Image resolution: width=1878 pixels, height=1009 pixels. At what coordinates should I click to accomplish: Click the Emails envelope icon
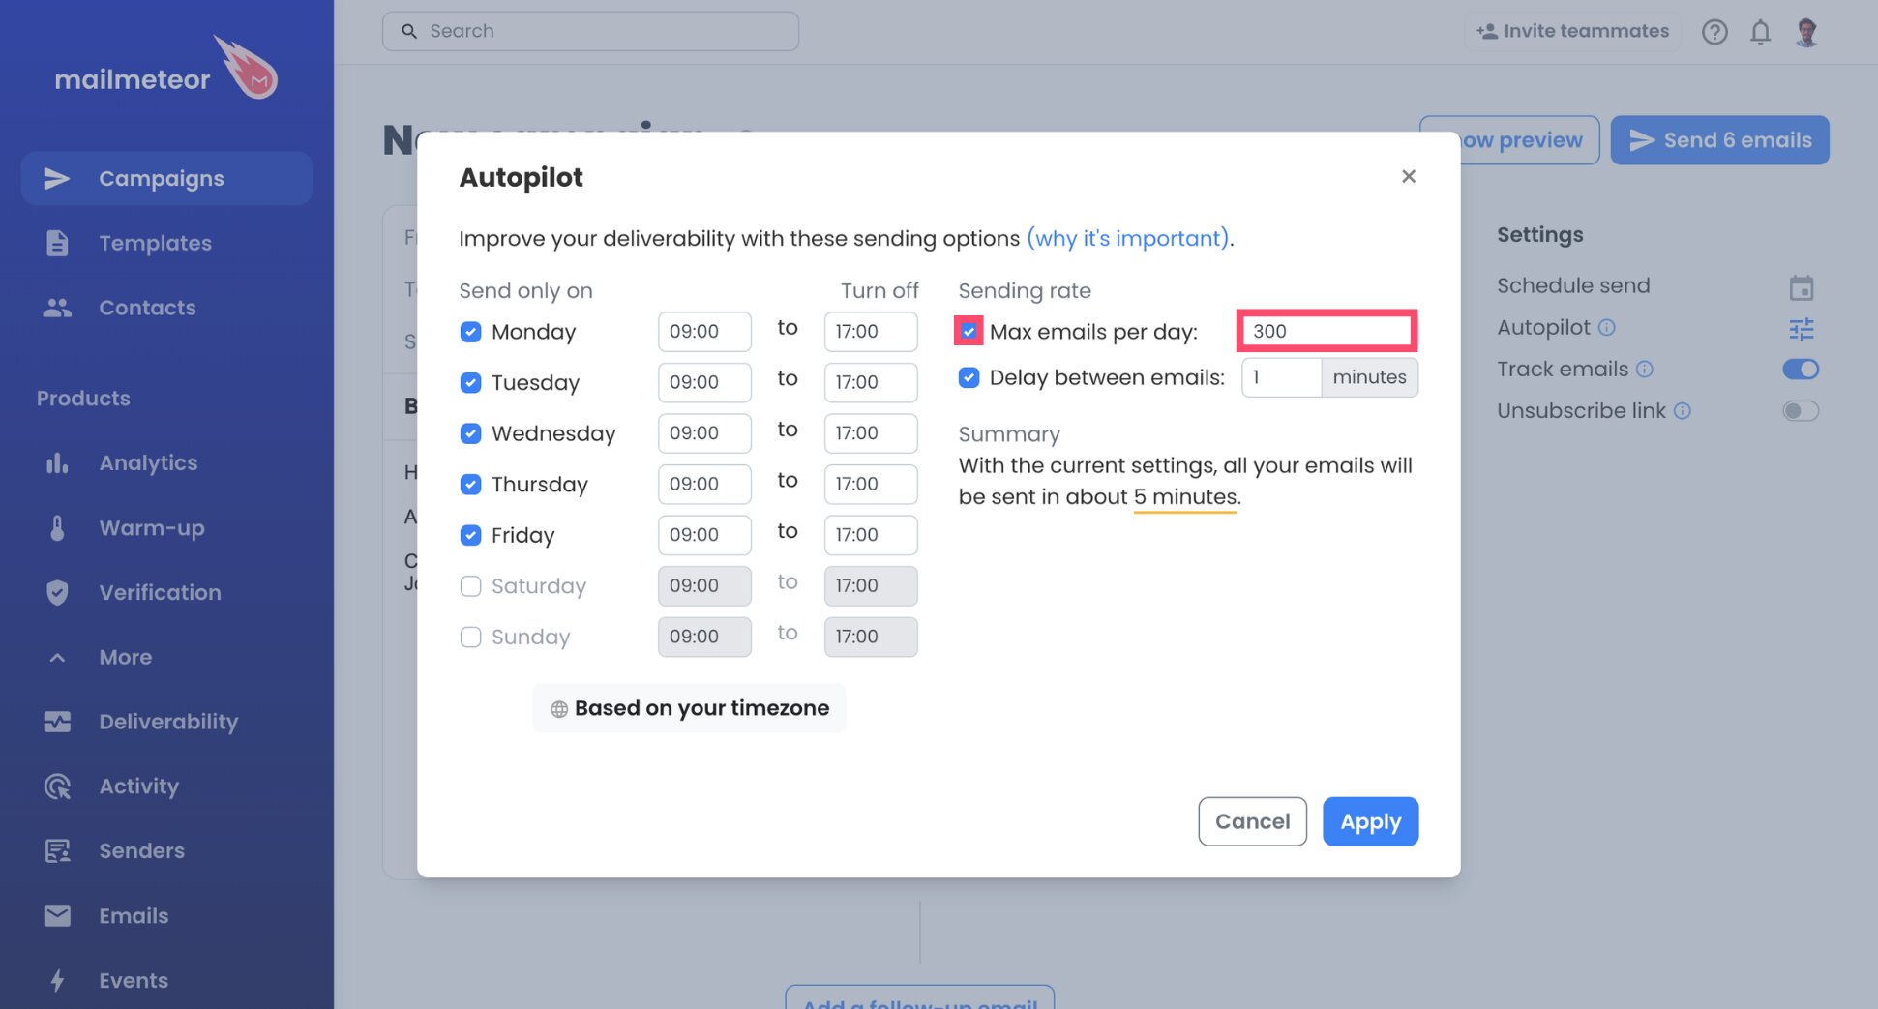pyautogui.click(x=57, y=915)
